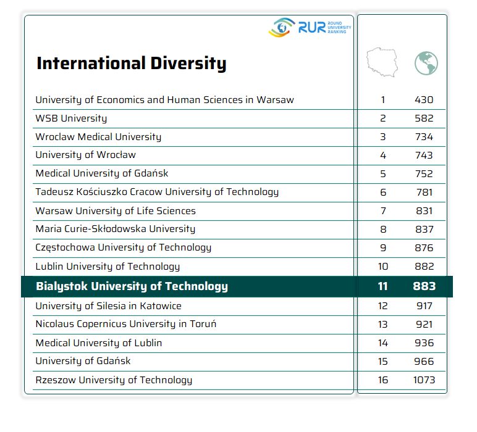Viewport: 477px width, 432px height.
Task: Click national rank 2 for WSB University
Action: click(x=383, y=118)
